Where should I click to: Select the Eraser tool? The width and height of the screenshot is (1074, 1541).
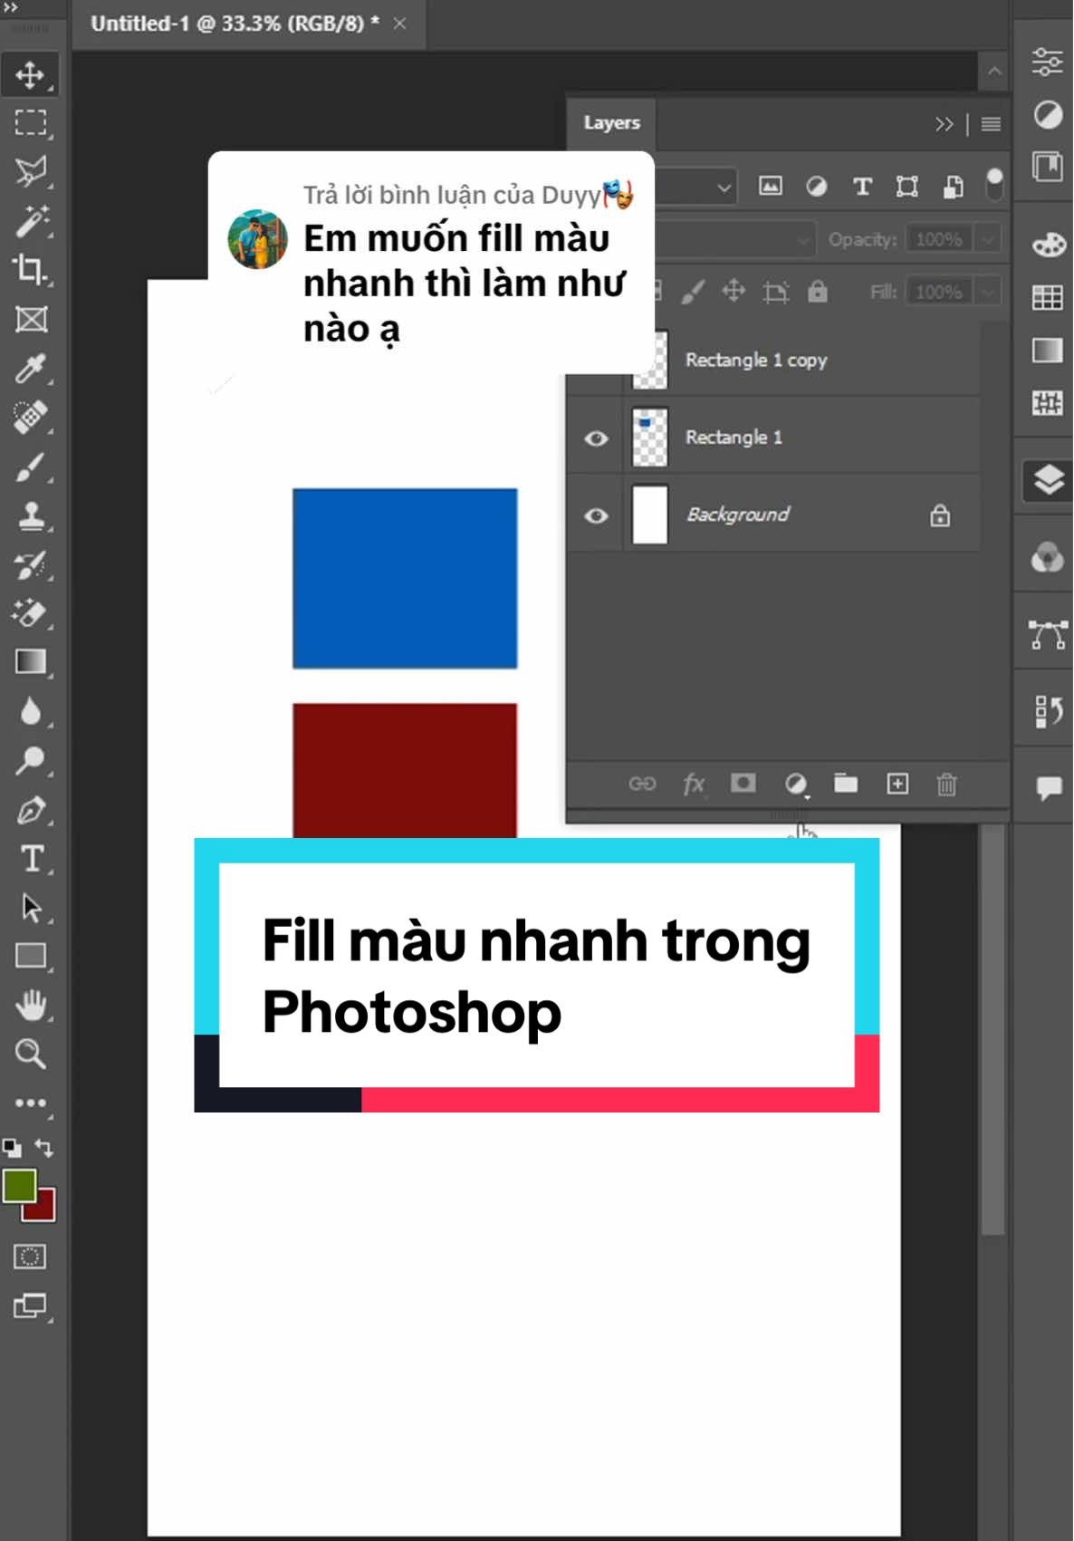tap(31, 613)
